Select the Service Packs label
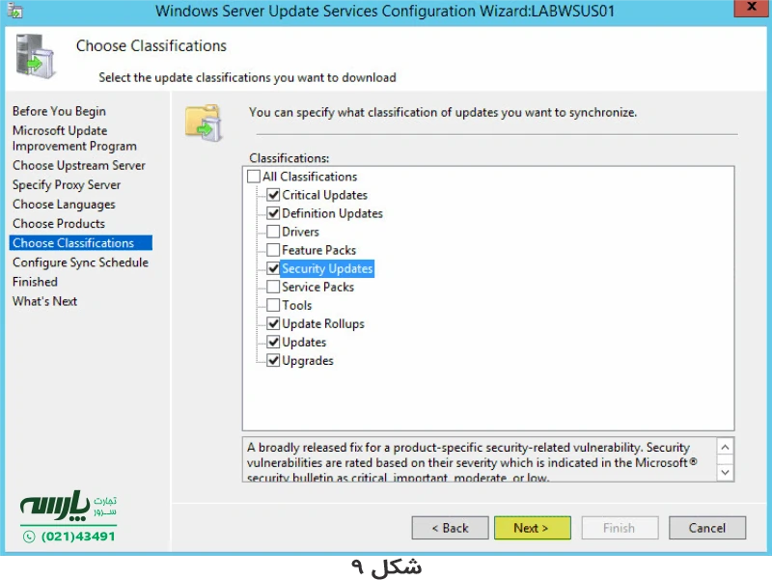 click(318, 287)
